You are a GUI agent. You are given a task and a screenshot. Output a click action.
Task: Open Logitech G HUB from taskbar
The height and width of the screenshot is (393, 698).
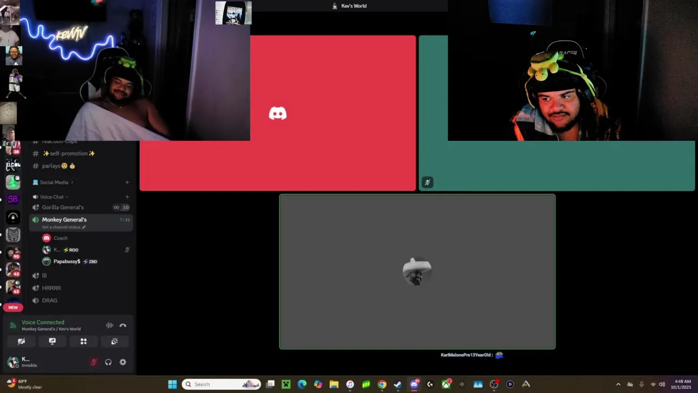click(430, 384)
